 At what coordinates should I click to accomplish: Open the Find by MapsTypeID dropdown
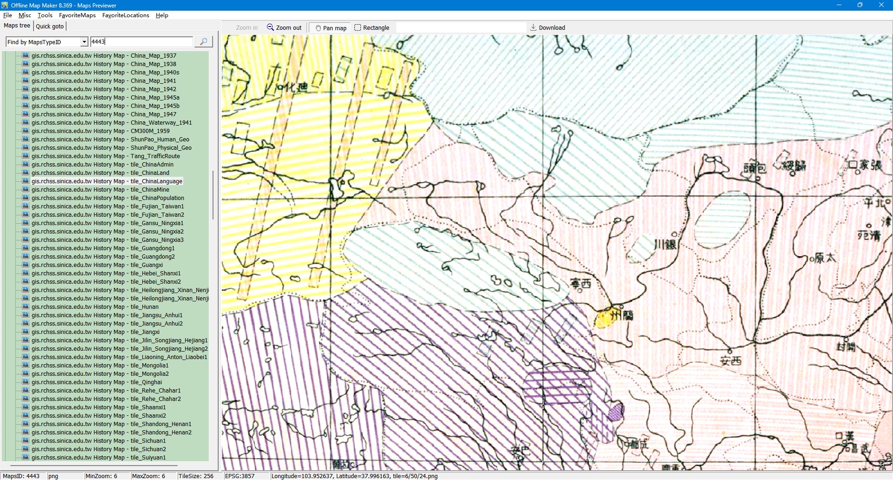[x=84, y=42]
